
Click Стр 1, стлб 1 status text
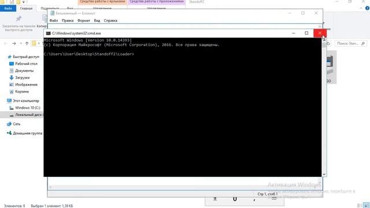pyautogui.click(x=267, y=194)
